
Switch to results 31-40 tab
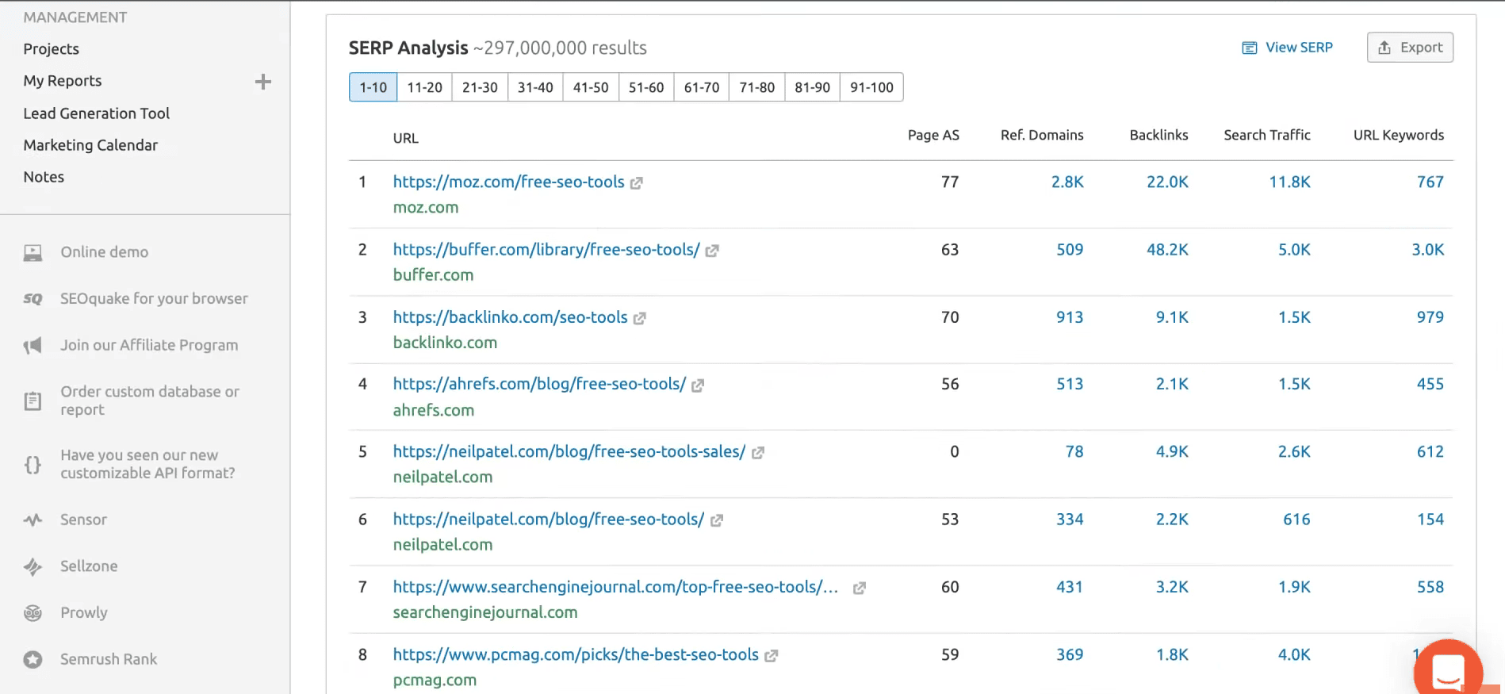tap(535, 87)
